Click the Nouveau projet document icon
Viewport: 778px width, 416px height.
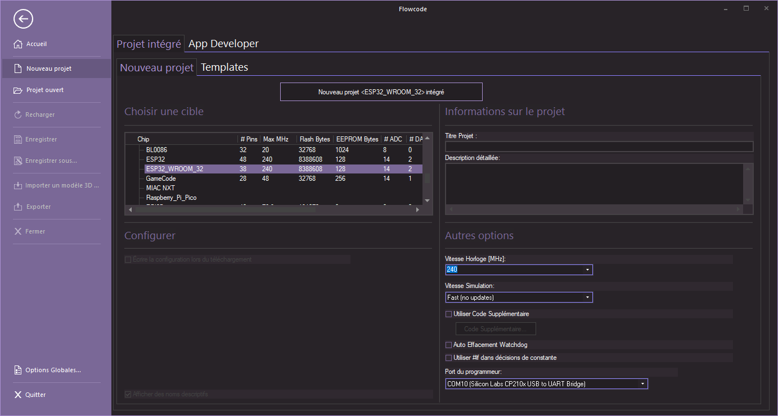pos(18,68)
